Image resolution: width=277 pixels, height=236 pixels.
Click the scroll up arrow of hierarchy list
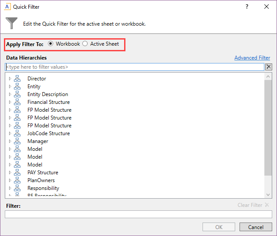coord(268,76)
